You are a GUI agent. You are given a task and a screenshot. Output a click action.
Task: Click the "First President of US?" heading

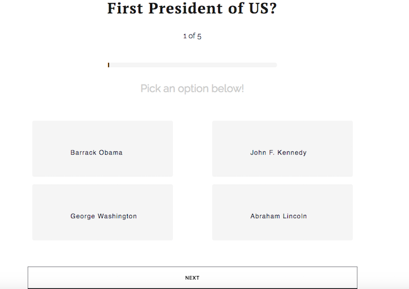[x=192, y=8]
